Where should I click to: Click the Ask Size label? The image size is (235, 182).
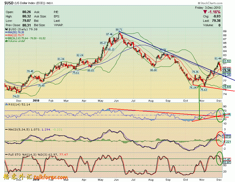click(x=40, y=16)
